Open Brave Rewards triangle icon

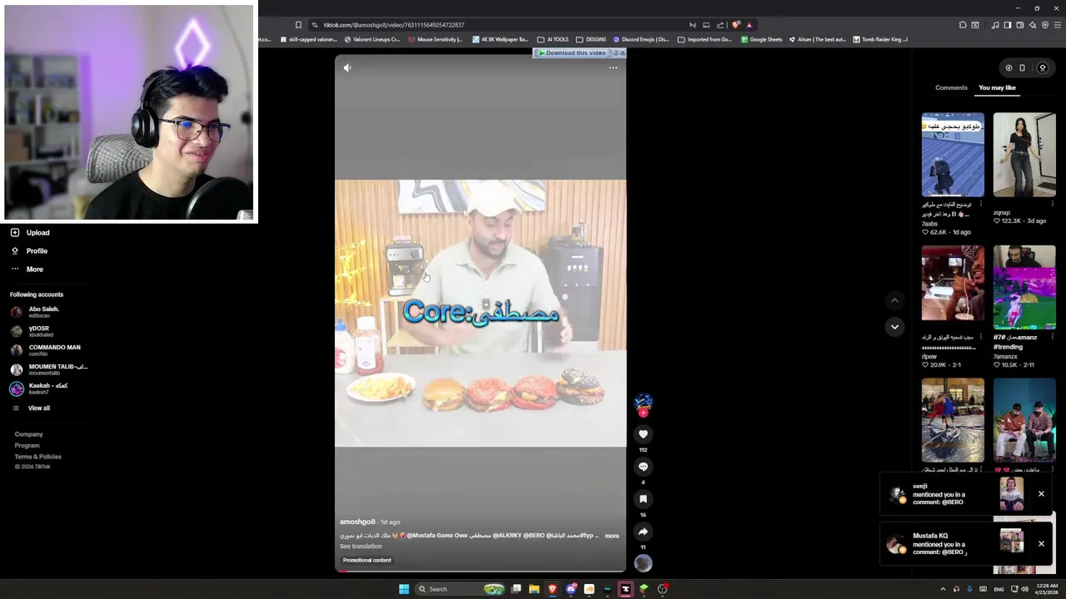(x=749, y=25)
